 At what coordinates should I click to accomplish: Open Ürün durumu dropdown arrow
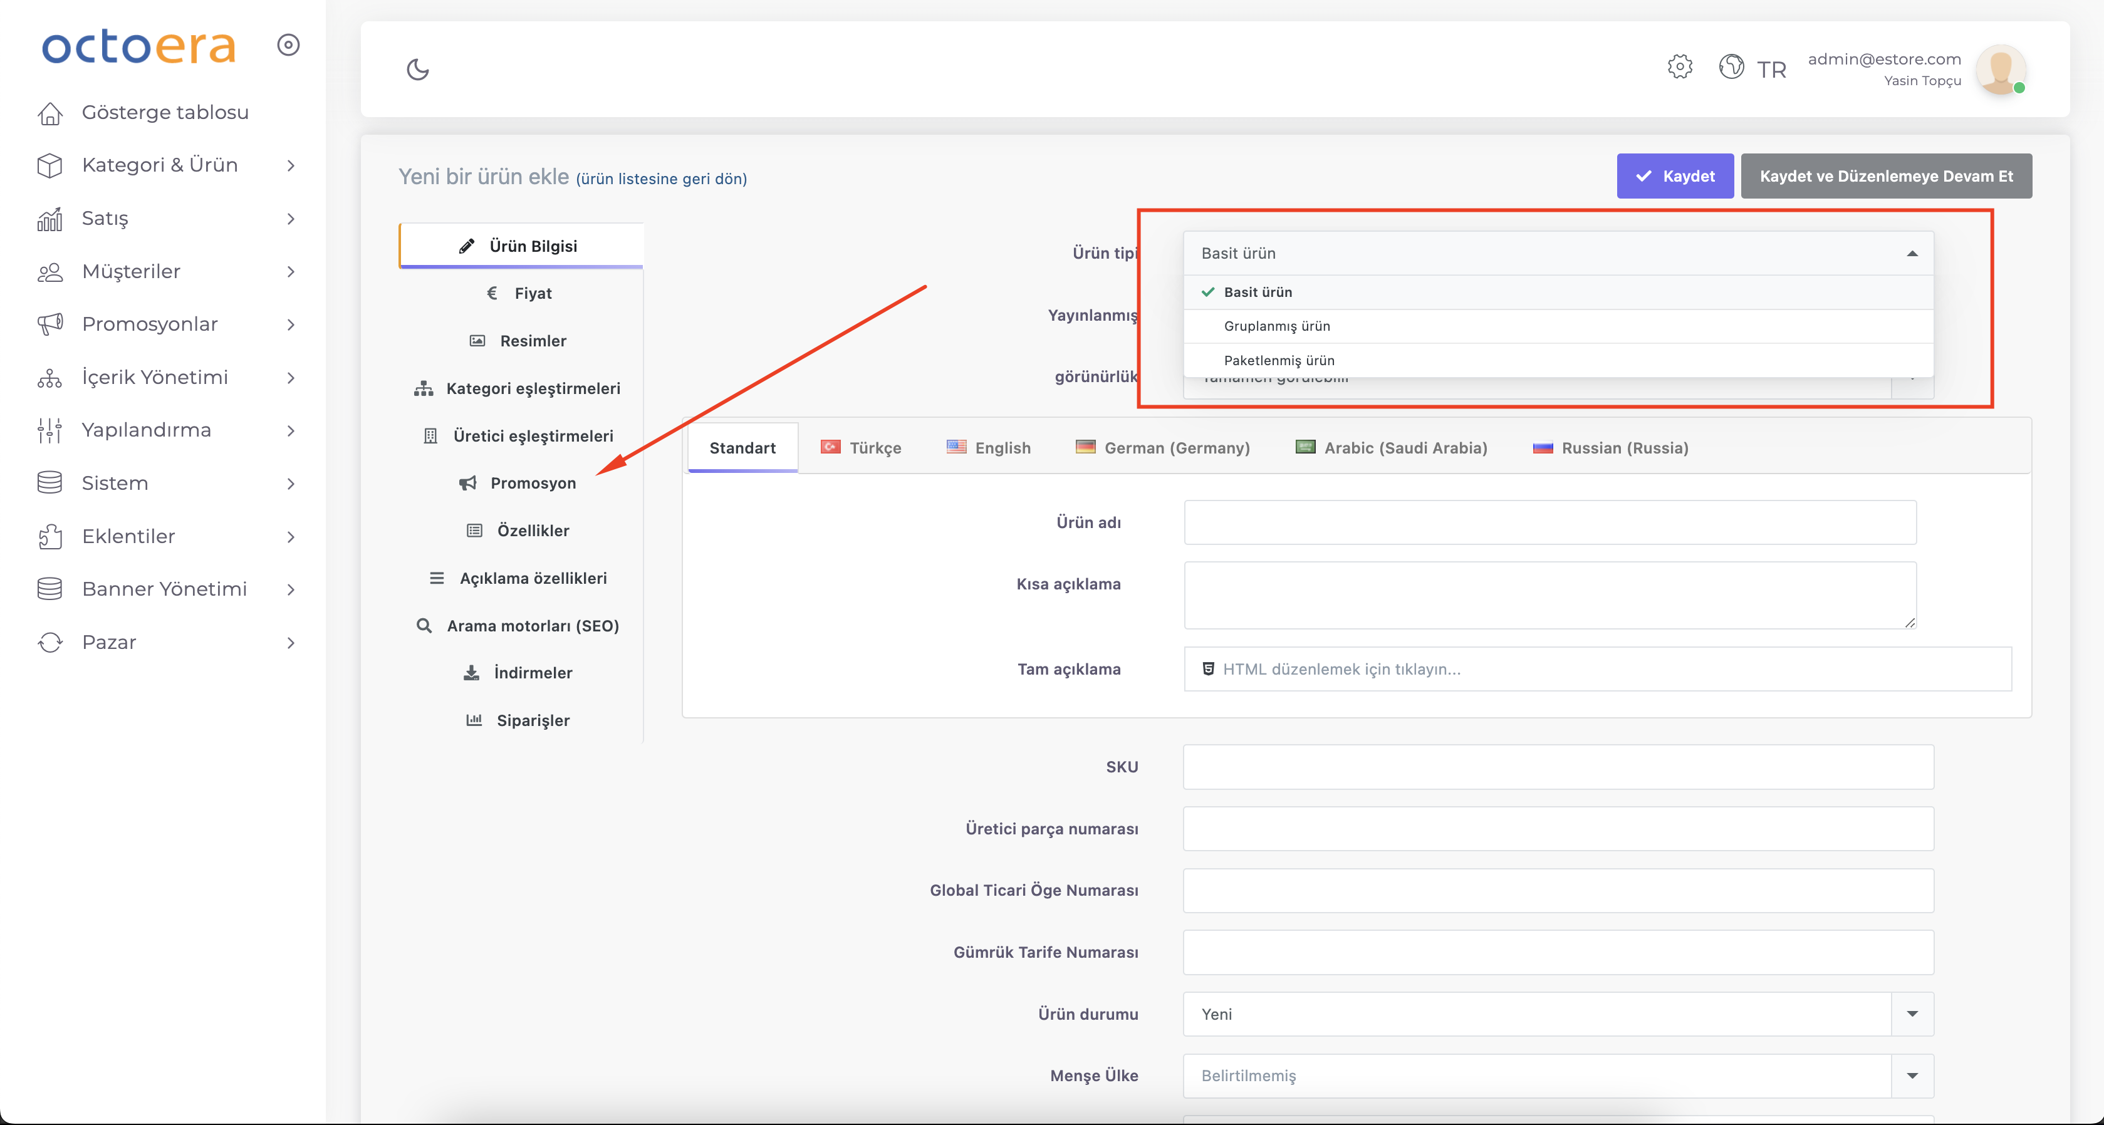click(x=1911, y=1014)
